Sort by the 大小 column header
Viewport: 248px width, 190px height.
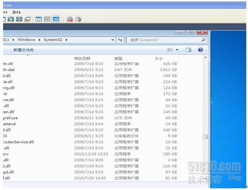(x=158, y=58)
